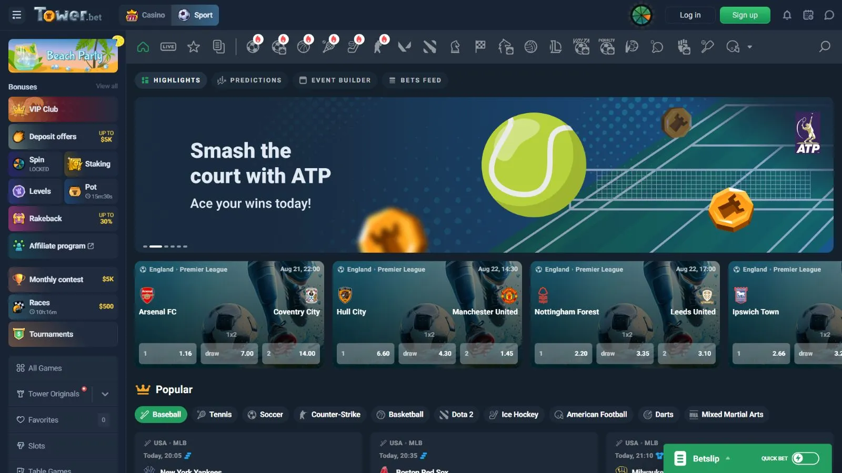842x473 pixels.
Task: Filter popular events by Baseball
Action: point(161,415)
